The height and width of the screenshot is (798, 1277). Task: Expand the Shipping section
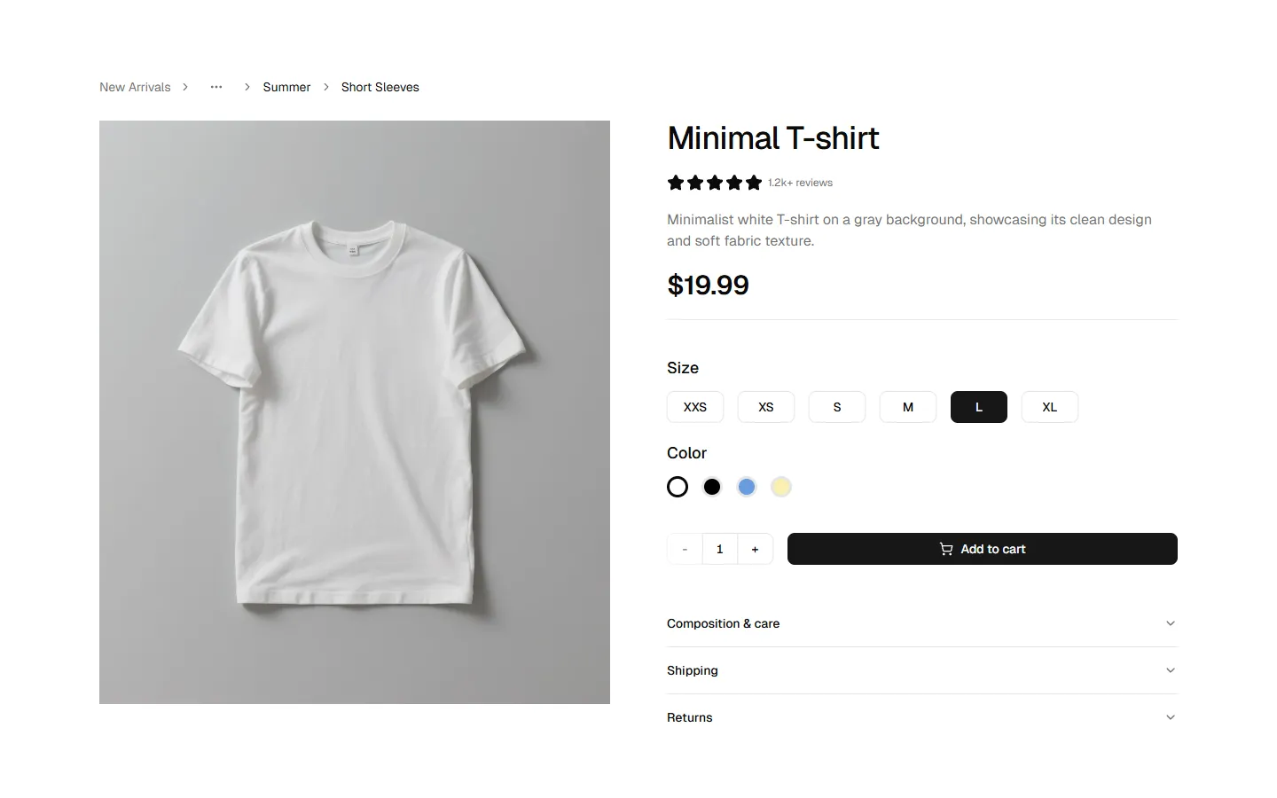click(x=921, y=670)
